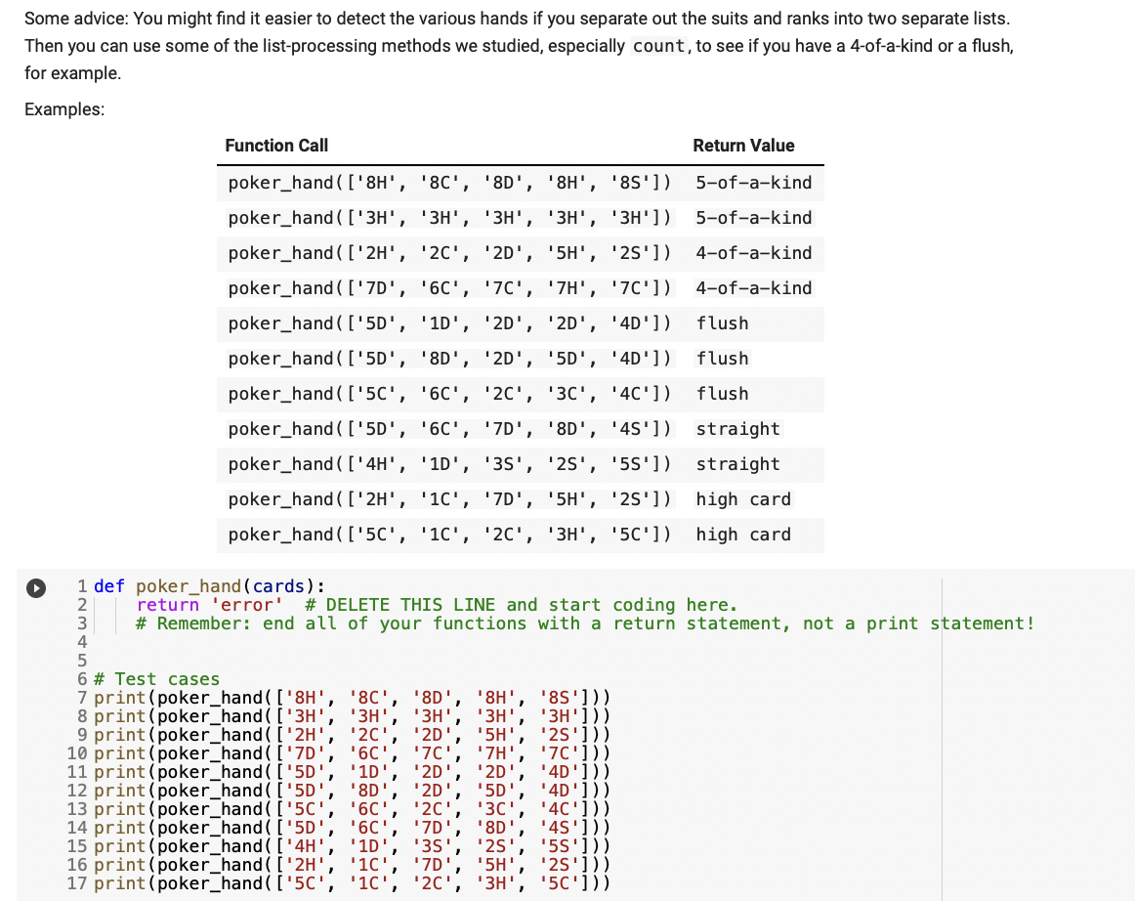Click '4-of-a-kind' return value in the 7D row
Screen dimensions: 1135x901
753,288
